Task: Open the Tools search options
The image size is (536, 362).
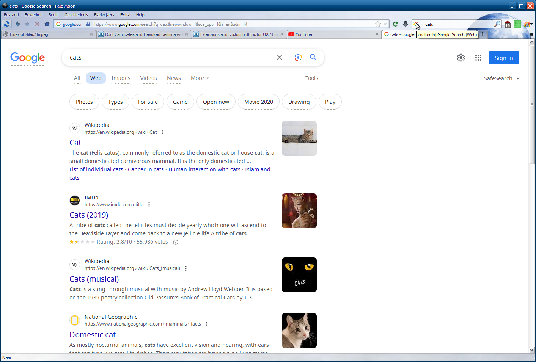Action: coord(312,78)
